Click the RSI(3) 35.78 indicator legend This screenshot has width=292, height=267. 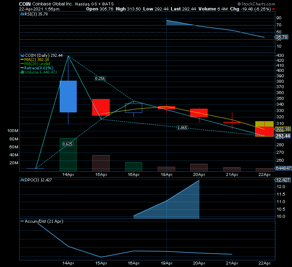(x=36, y=14)
